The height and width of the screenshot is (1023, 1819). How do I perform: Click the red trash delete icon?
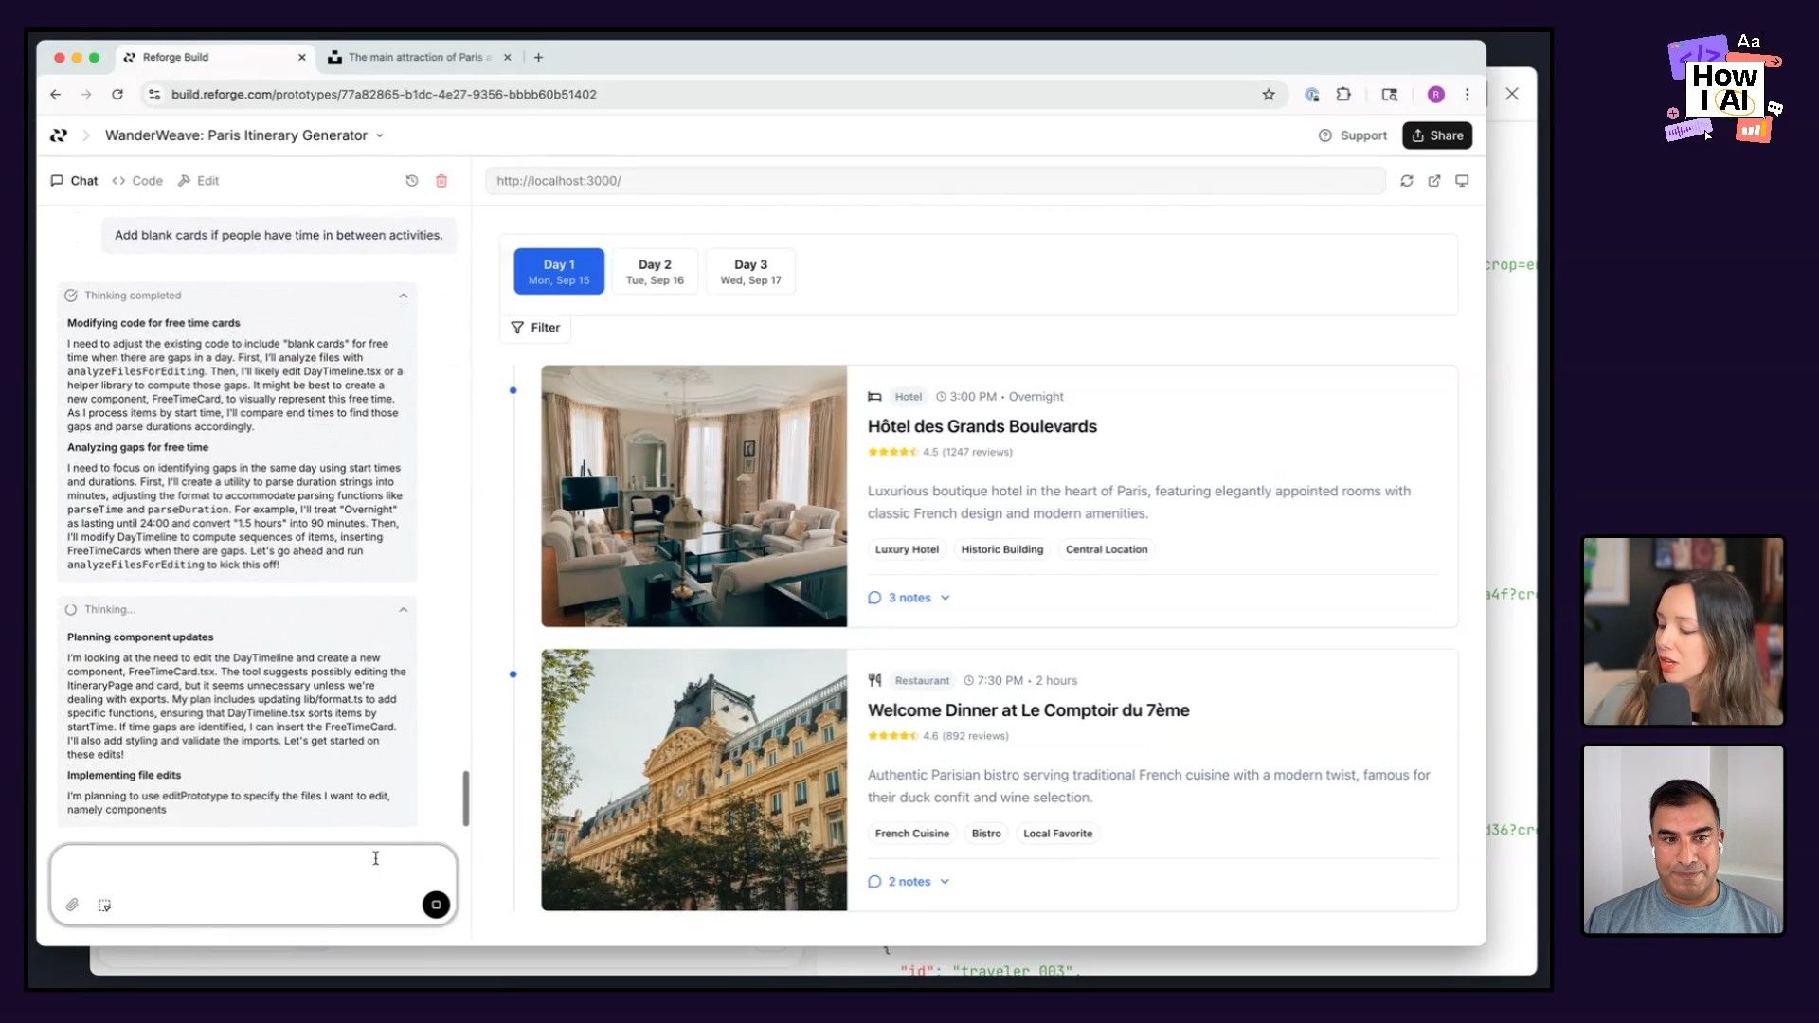[x=441, y=181]
